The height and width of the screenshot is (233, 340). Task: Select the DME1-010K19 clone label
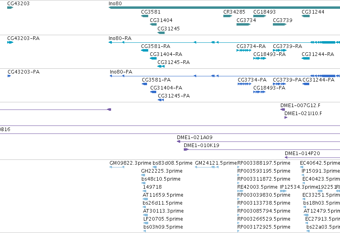pos(201,145)
